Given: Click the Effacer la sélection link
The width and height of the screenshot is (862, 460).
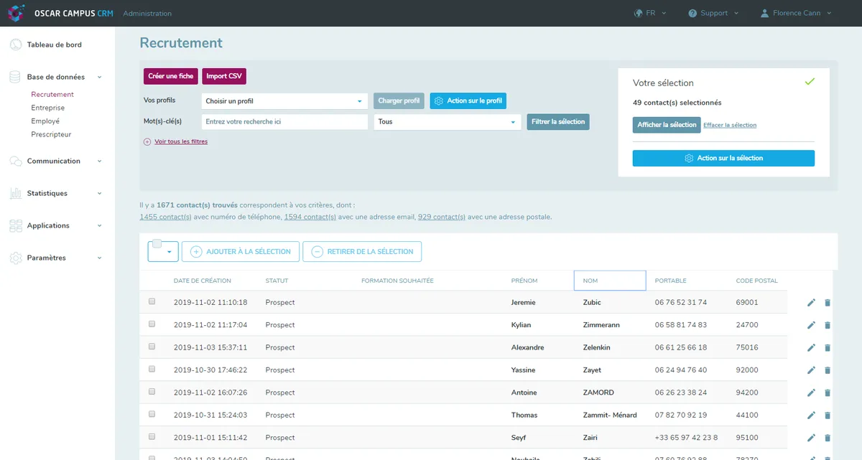Looking at the screenshot, I should click(729, 125).
